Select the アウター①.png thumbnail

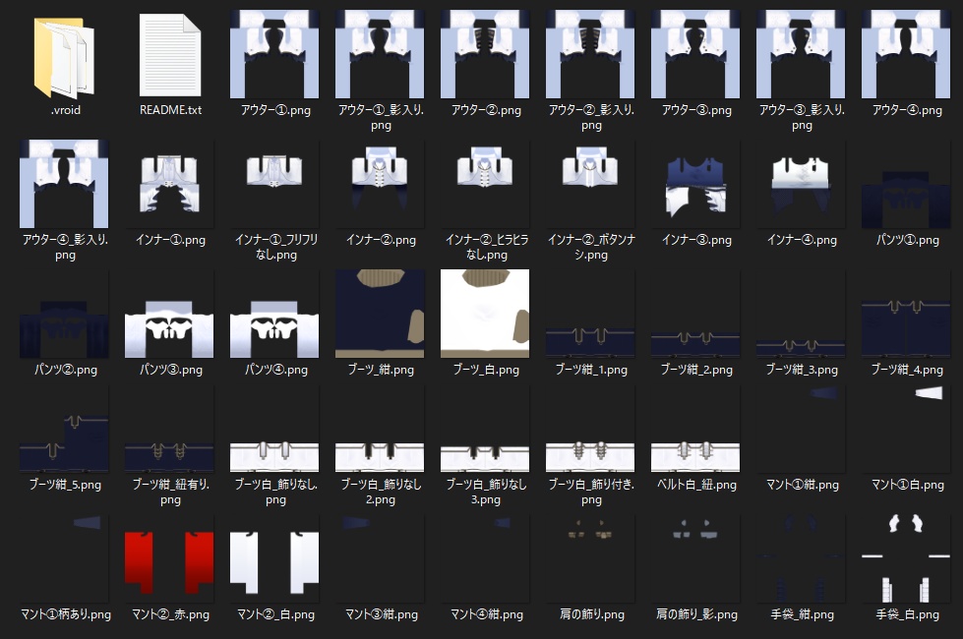(x=274, y=54)
